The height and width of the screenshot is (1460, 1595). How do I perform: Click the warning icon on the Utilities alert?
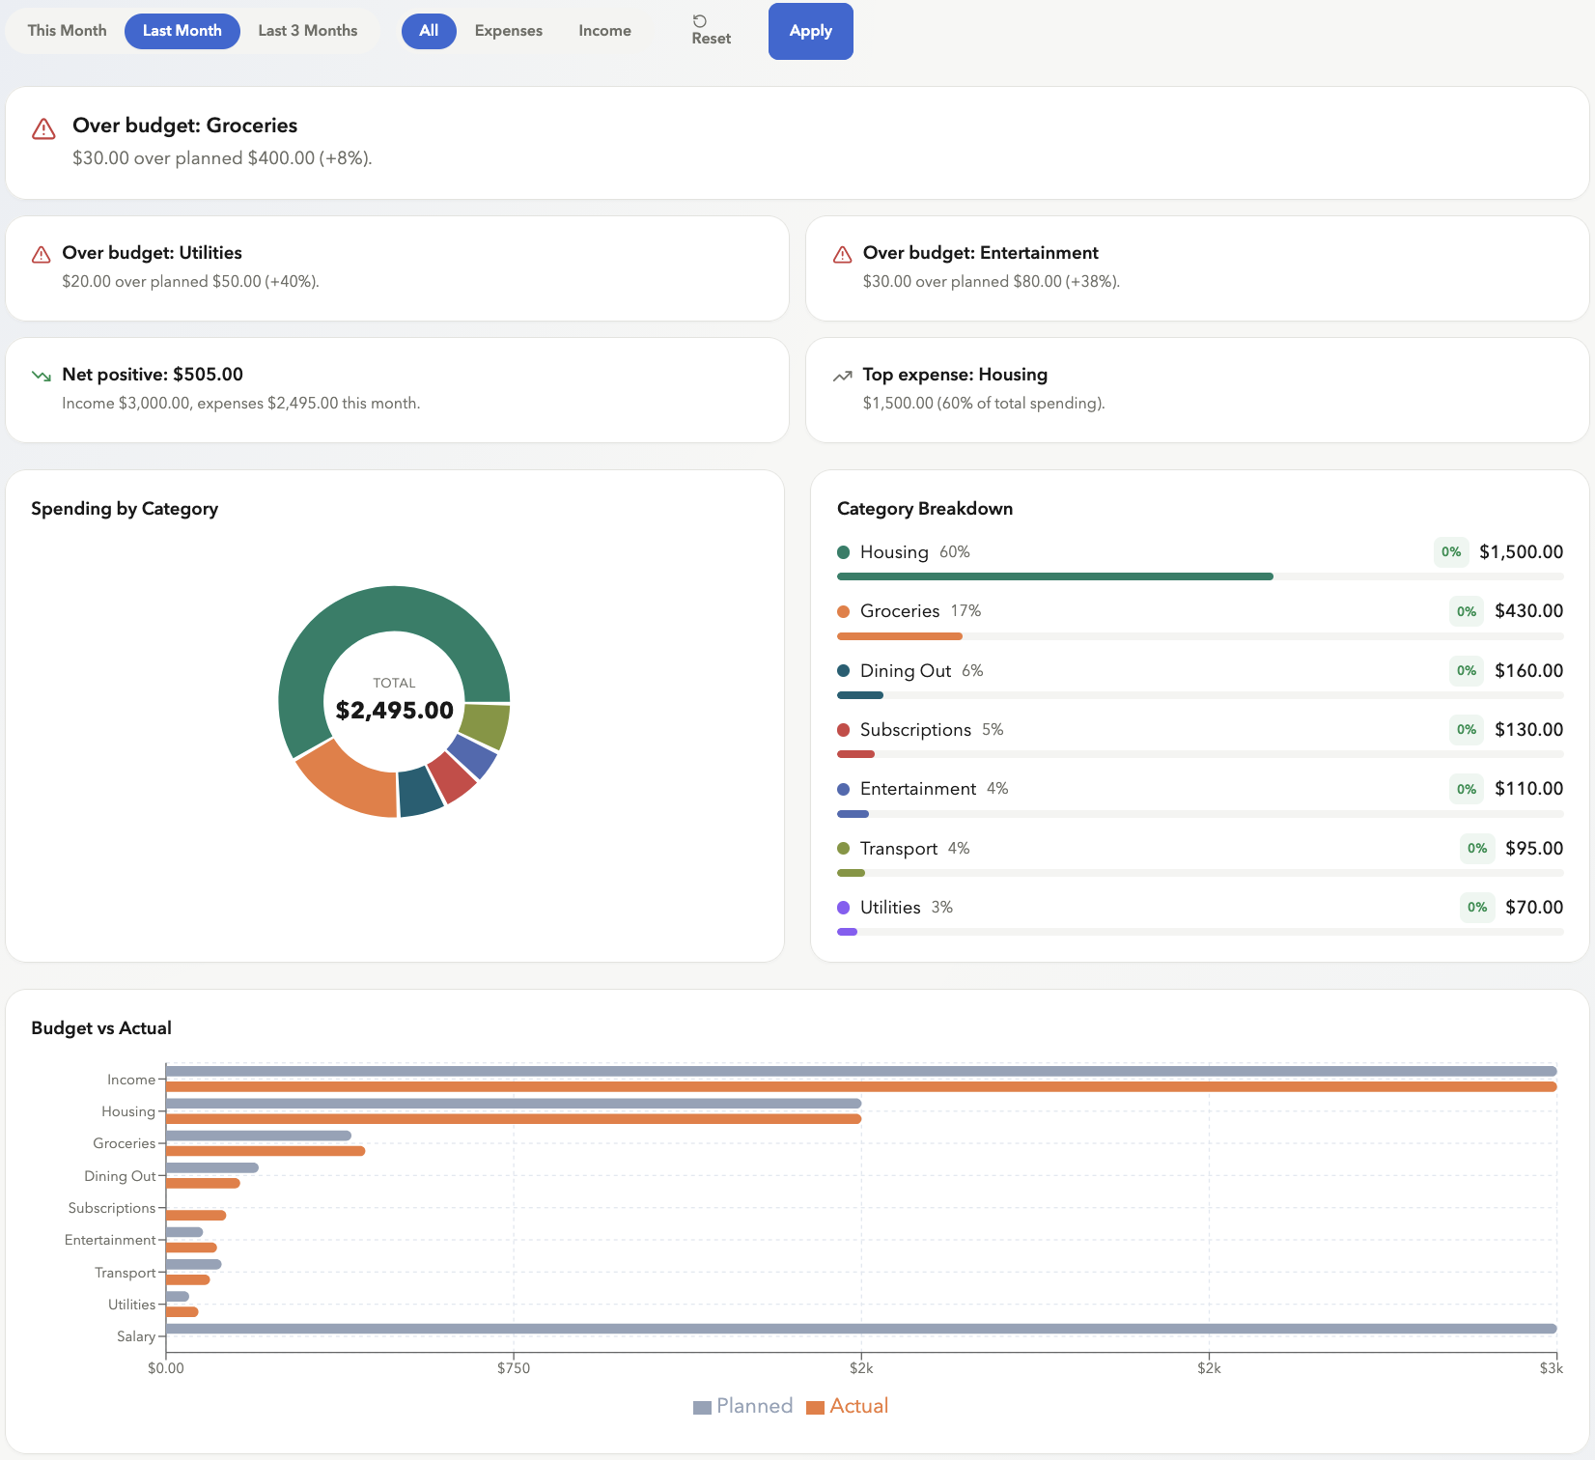(x=41, y=254)
